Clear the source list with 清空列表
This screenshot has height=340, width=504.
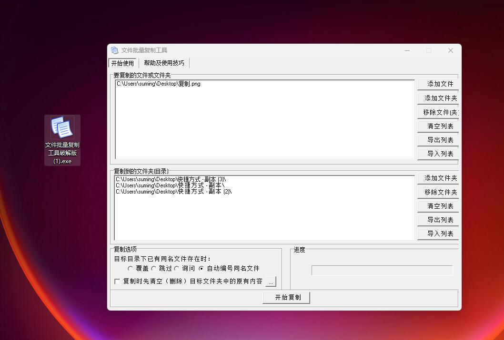(440, 126)
